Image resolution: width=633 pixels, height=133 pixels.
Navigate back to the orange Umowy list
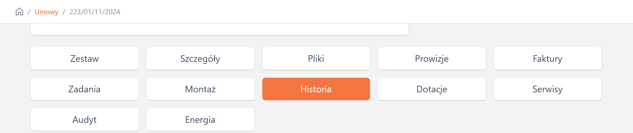(46, 12)
